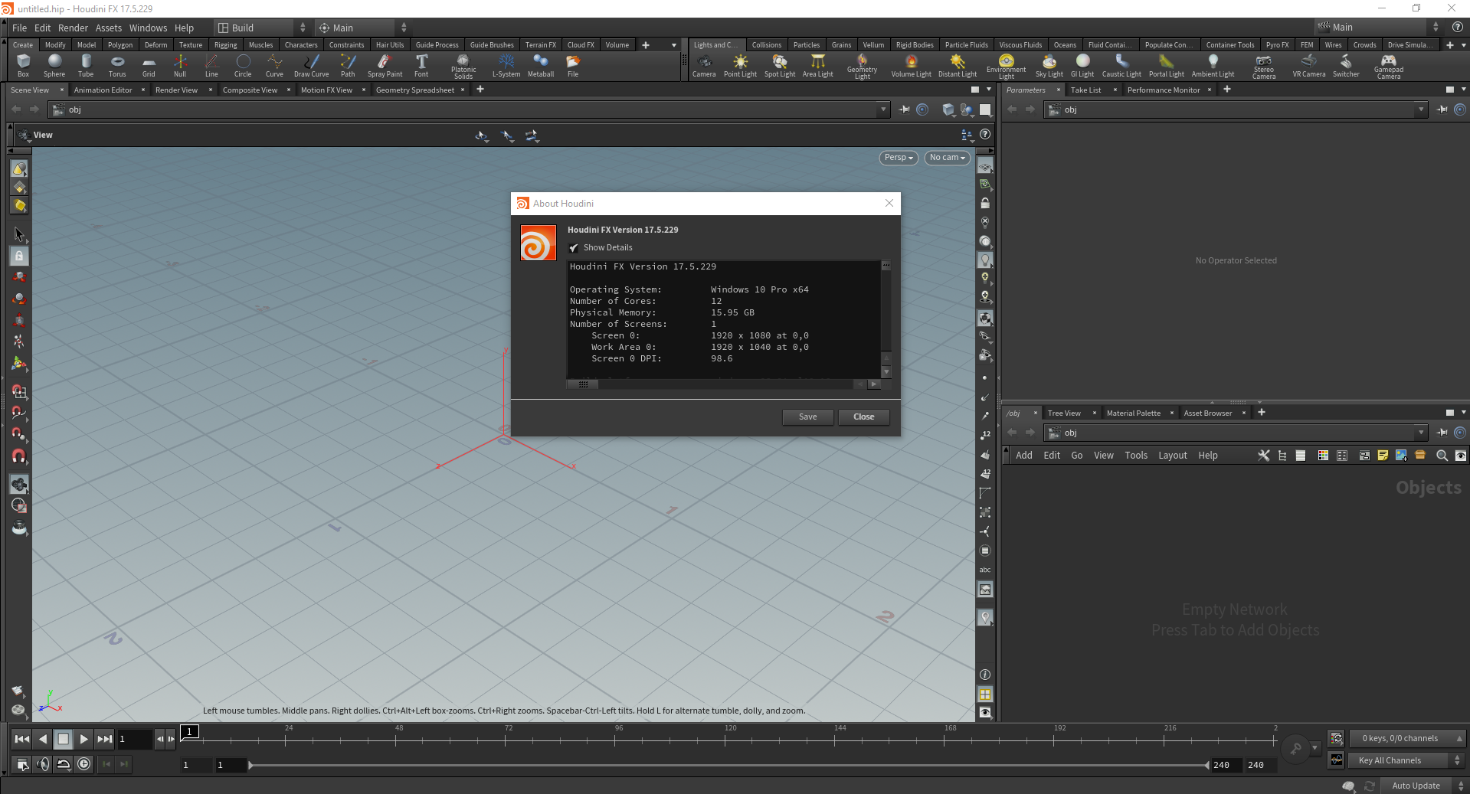Select the Draw Curve tool
The width and height of the screenshot is (1470, 794).
coord(311,65)
